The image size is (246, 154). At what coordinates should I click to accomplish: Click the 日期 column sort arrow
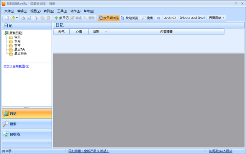point(106,32)
